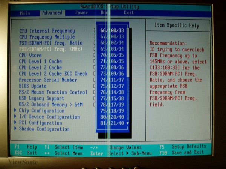226x169 pixels.
Task: Click the scroll-down arrow in frequency list
Action: point(128,123)
